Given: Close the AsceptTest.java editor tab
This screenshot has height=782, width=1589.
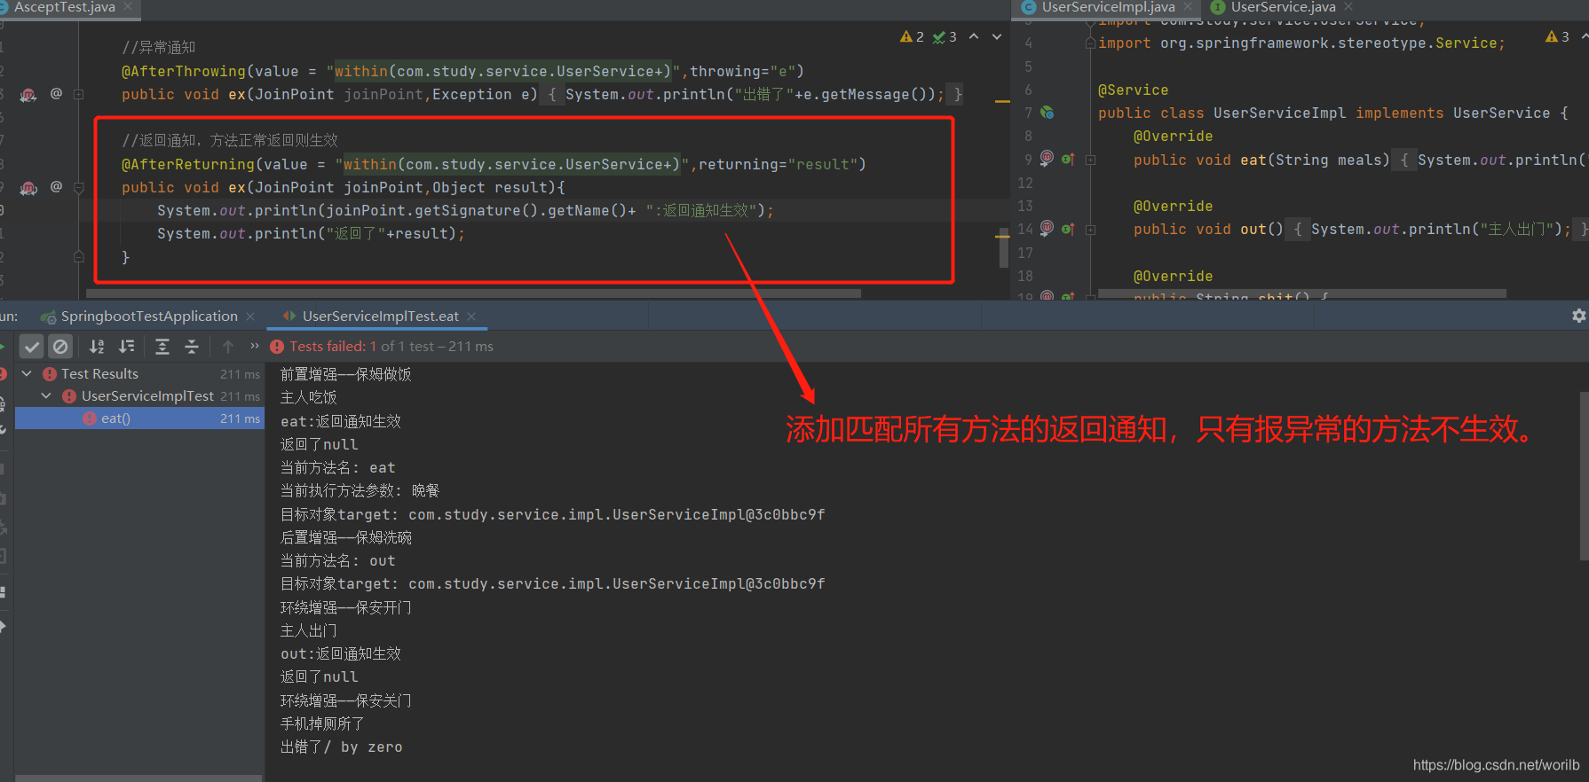Looking at the screenshot, I should pos(128,7).
